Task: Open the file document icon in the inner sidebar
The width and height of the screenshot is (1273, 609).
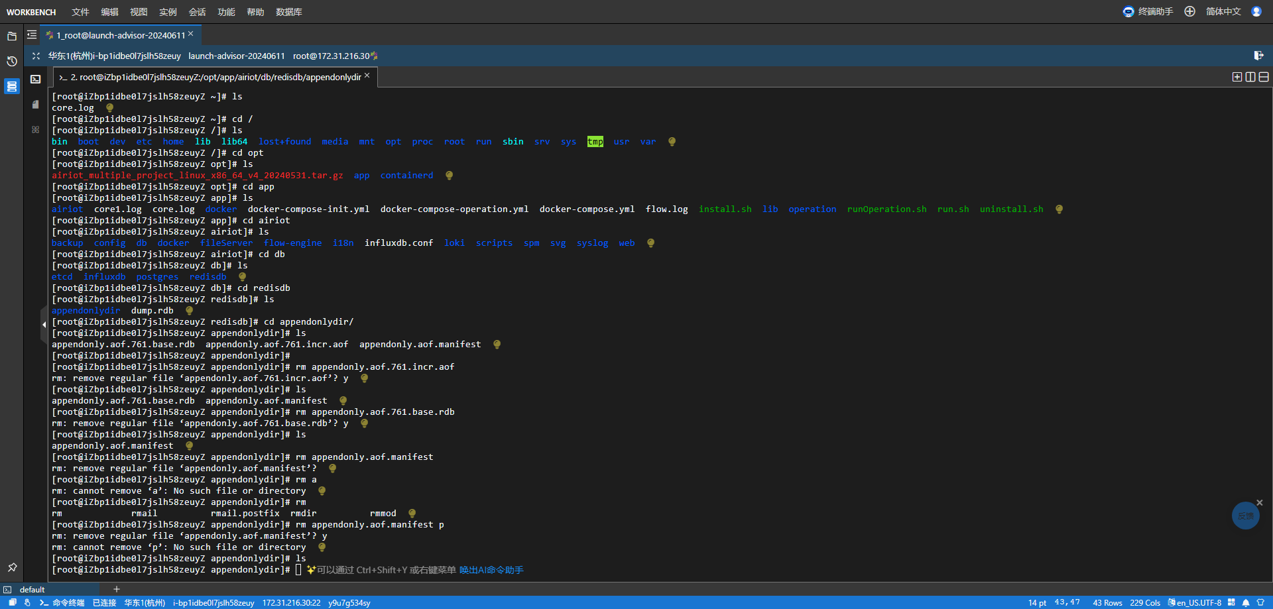Action: tap(36, 104)
